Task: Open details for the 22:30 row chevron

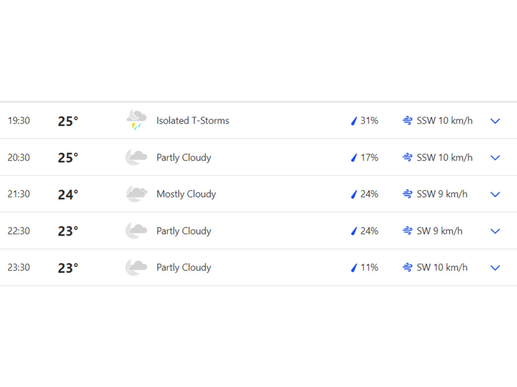Action: [495, 231]
